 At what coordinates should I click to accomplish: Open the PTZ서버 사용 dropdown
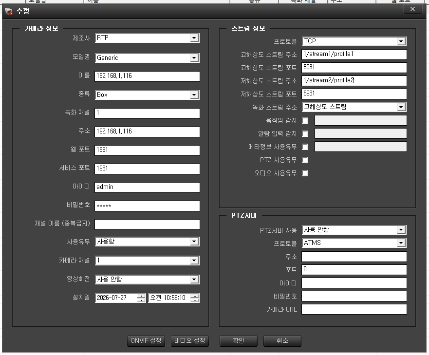(x=401, y=230)
